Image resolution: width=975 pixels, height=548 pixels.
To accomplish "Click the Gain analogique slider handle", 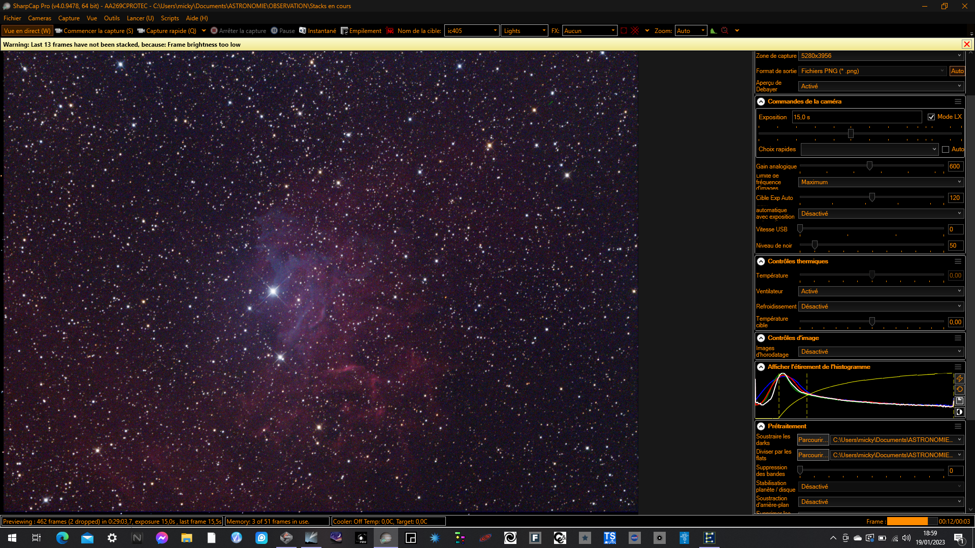I will (869, 166).
